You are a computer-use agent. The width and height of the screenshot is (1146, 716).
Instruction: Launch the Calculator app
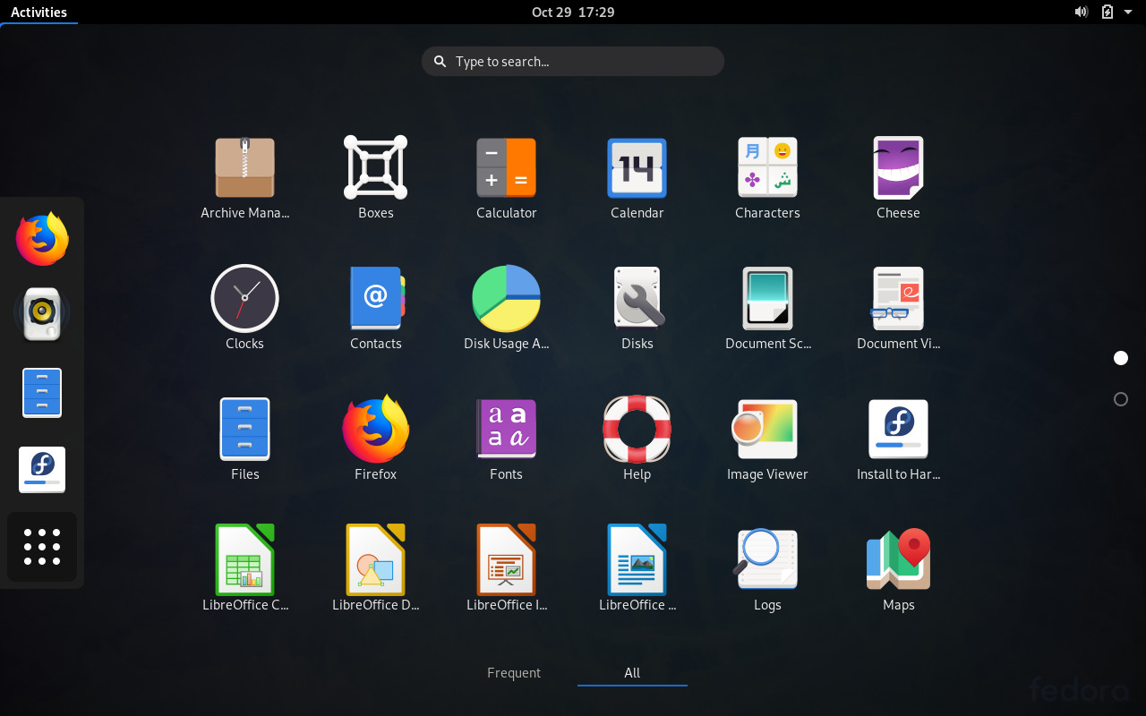pyautogui.click(x=506, y=167)
